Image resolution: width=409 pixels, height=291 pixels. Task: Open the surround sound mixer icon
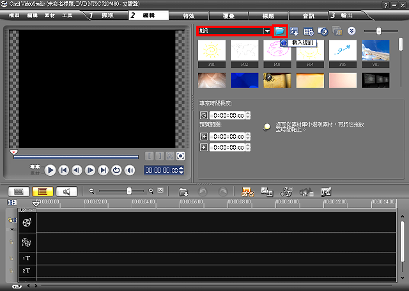click(306, 192)
